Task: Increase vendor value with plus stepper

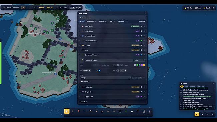Action: [x=122, y=65]
